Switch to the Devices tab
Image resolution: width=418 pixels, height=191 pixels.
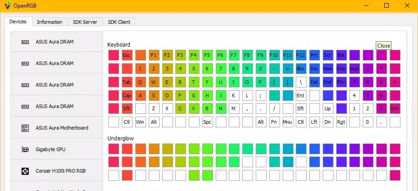pos(18,22)
